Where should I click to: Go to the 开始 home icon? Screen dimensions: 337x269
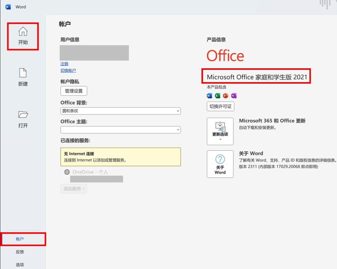click(23, 31)
